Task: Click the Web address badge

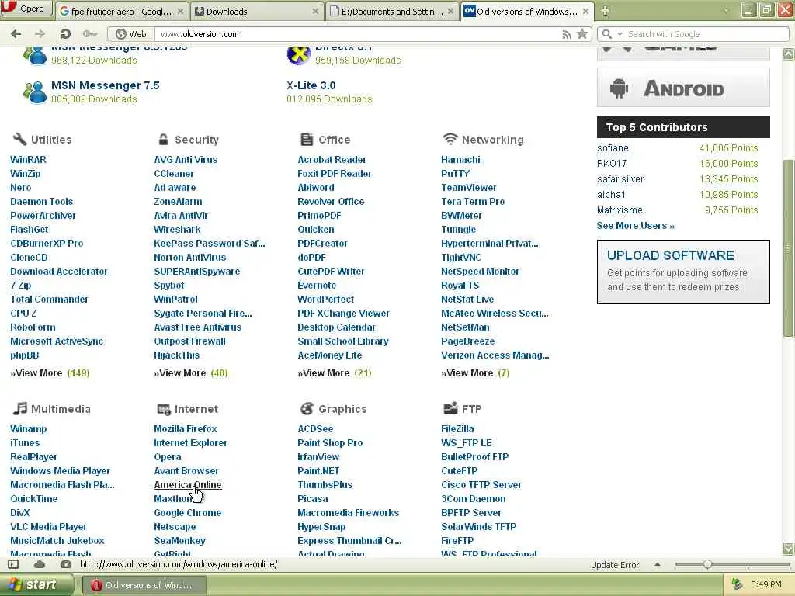Action: pos(130,34)
